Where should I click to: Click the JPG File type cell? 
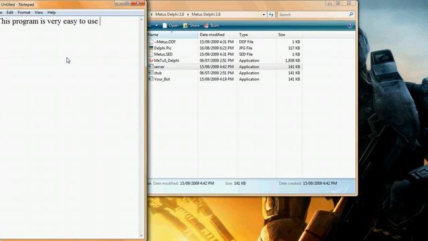click(245, 48)
